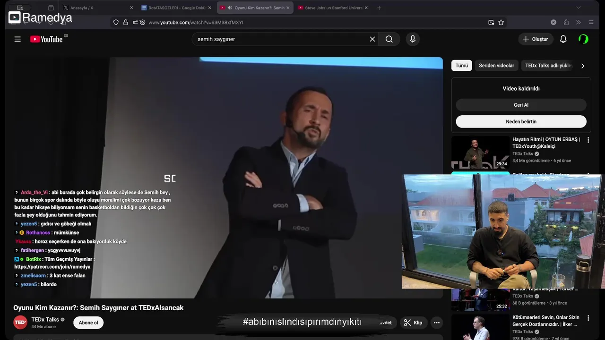Open Hayatın Ritmi video thumbnail
This screenshot has height=340, width=605.
point(480,153)
